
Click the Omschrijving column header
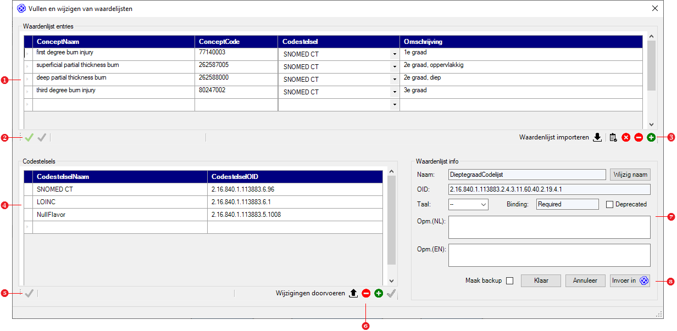point(521,42)
